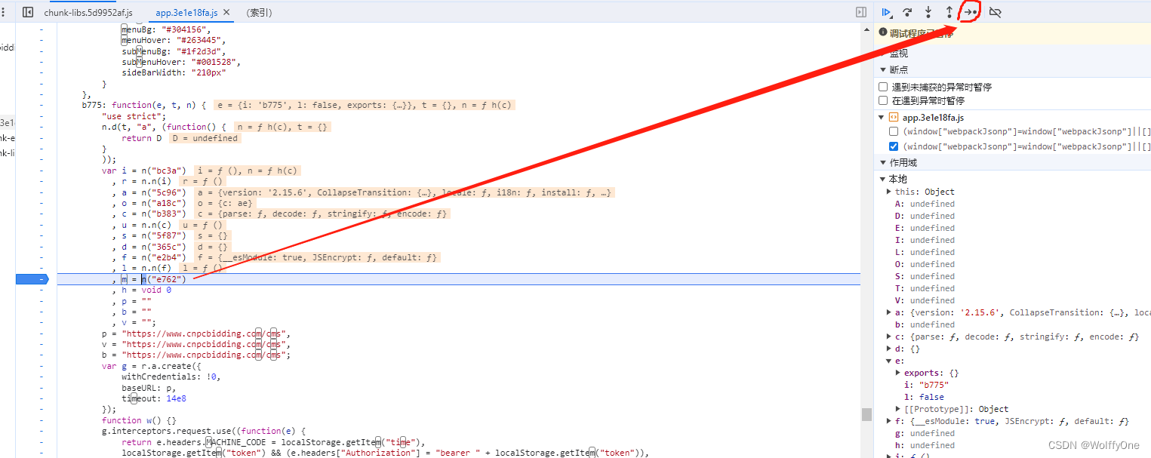Click scope row 'g: undefined'

pos(925,433)
